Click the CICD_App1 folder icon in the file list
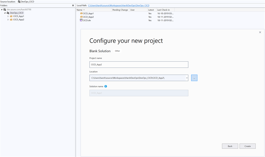Viewport: 265px width, 157px height. click(82, 13)
